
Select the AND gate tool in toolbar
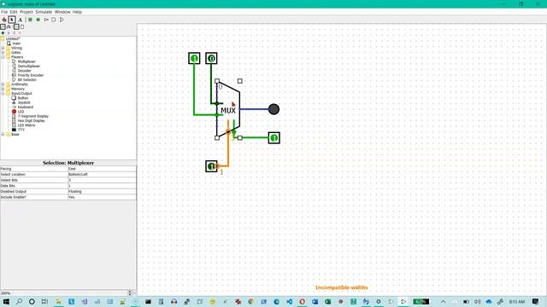click(54, 20)
